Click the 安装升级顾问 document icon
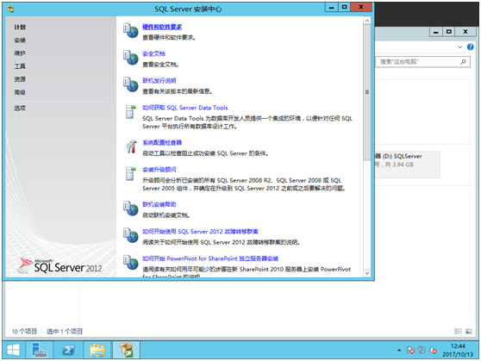Image resolution: width=481 pixels, height=361 pixels. [131, 173]
